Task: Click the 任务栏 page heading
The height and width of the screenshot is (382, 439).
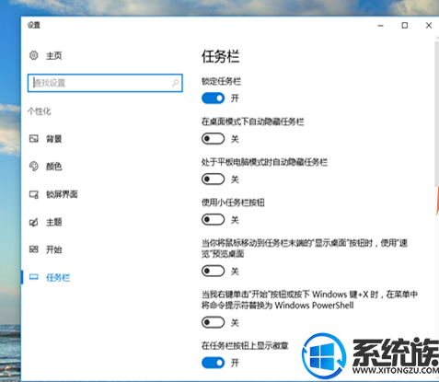Action: pyautogui.click(x=220, y=57)
